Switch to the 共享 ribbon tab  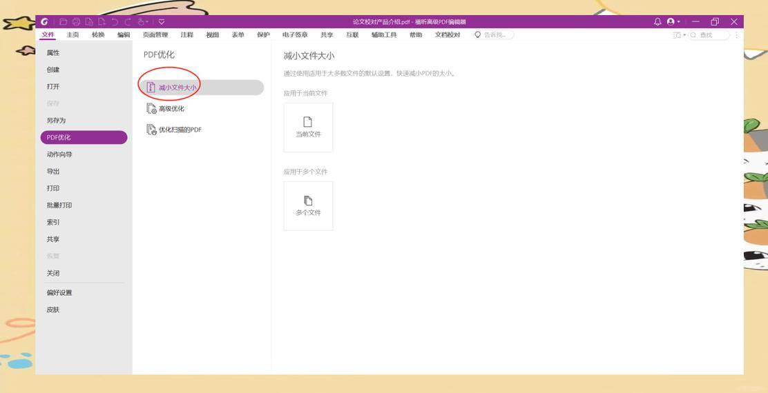click(x=327, y=34)
